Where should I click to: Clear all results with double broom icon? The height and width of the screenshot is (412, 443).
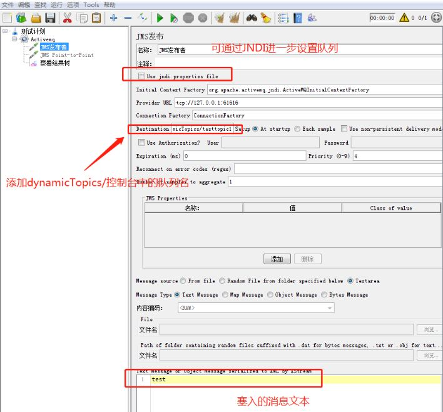(234, 18)
